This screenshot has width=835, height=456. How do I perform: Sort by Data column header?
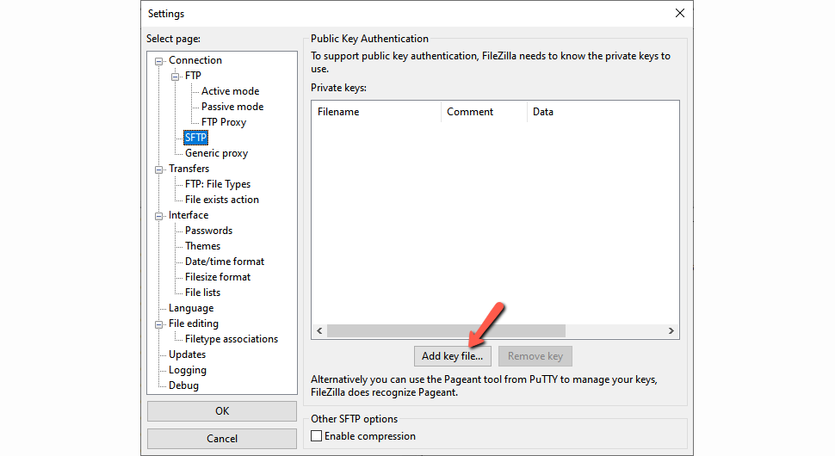[603, 112]
